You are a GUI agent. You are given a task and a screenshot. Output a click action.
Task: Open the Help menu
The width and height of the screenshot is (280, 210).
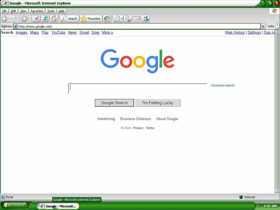pyautogui.click(x=62, y=11)
